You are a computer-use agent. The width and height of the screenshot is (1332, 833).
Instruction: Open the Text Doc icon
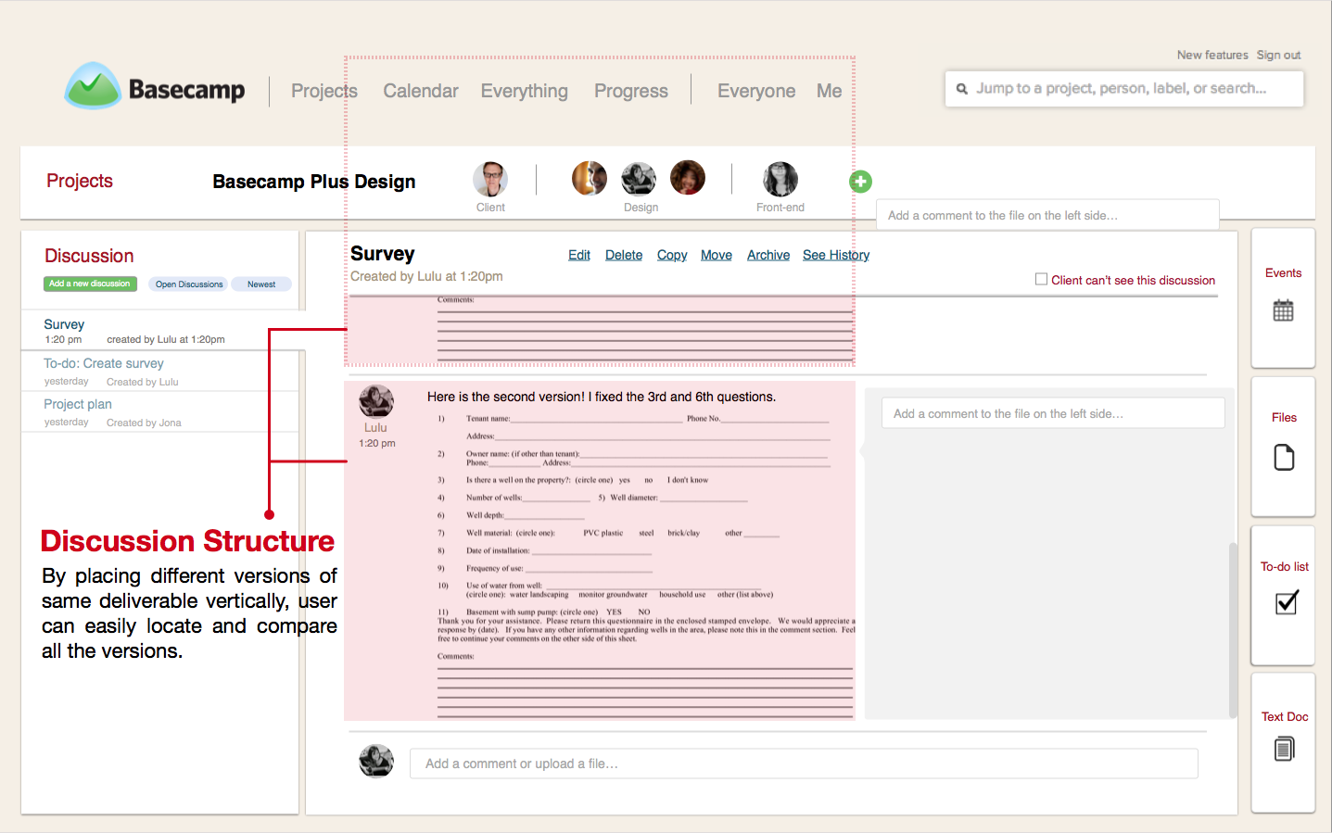click(1284, 748)
